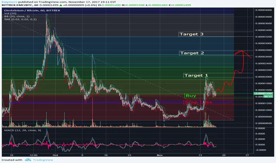Click the '12:00' time label on the axis
This screenshot has height=163, width=276.
[x=33, y=155]
